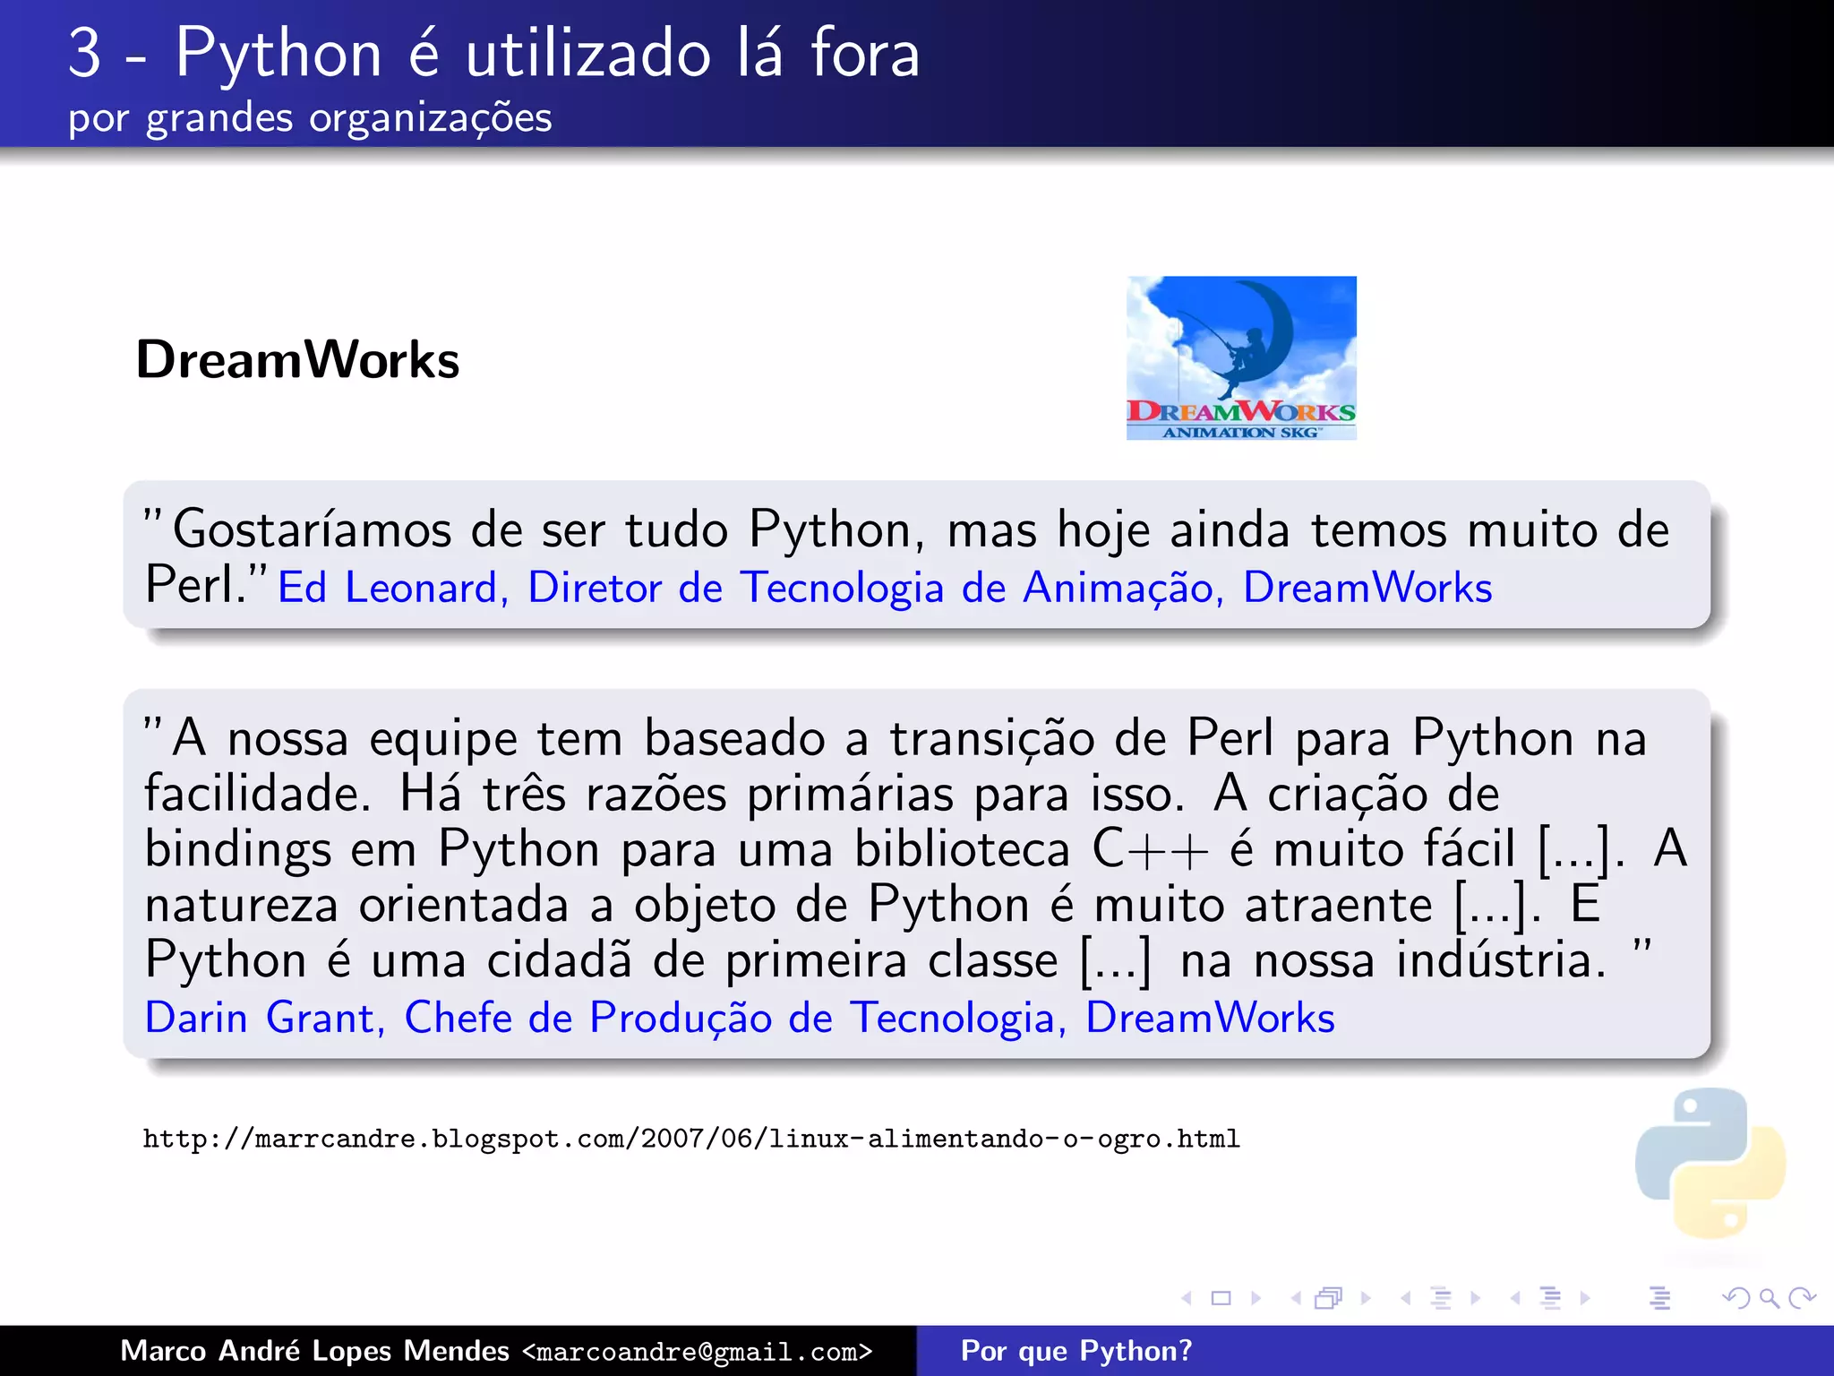This screenshot has height=1376, width=1834.
Task: Click the go-back undo arrow icon
Action: click(x=1736, y=1298)
